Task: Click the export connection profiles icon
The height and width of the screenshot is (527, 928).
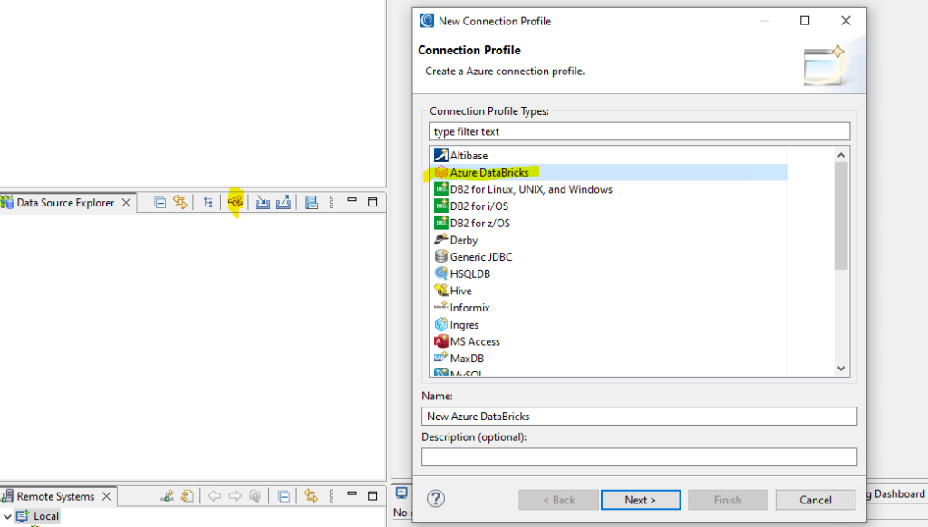Action: 284,203
